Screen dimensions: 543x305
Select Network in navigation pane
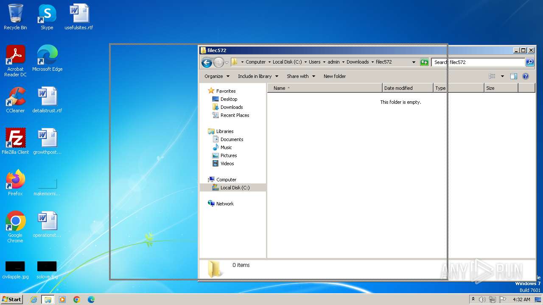[225, 204]
